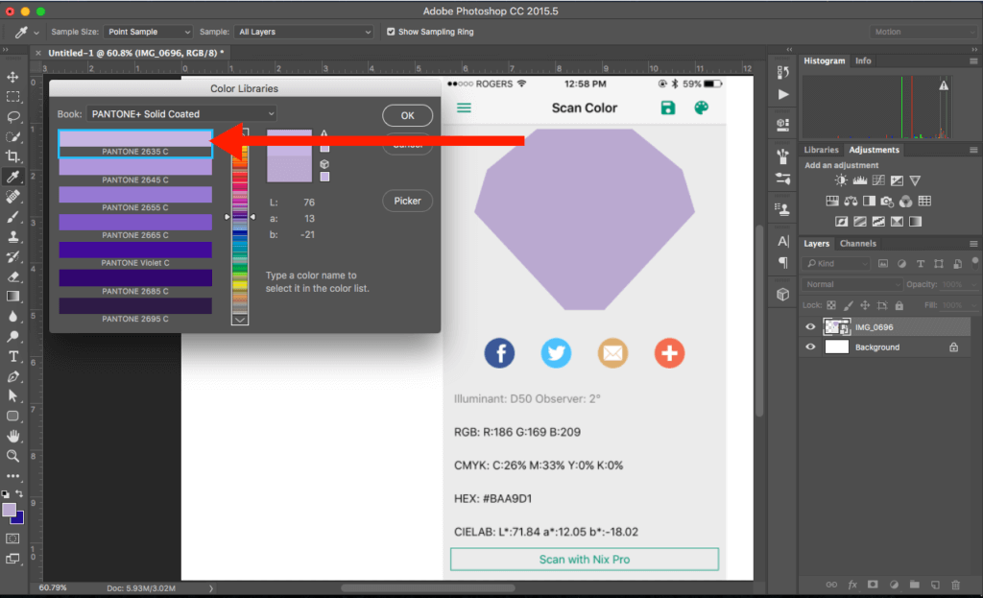Select the Hand tool
The height and width of the screenshot is (598, 983).
[12, 437]
